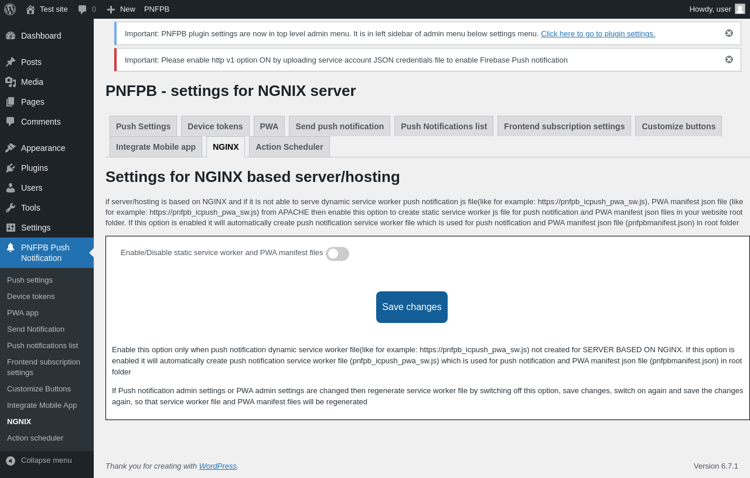The image size is (750, 478).
Task: Open the WordPress link in footer
Action: tap(217, 466)
